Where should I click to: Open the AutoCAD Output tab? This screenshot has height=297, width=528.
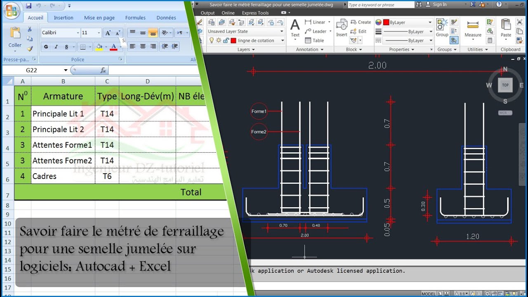[207, 13]
